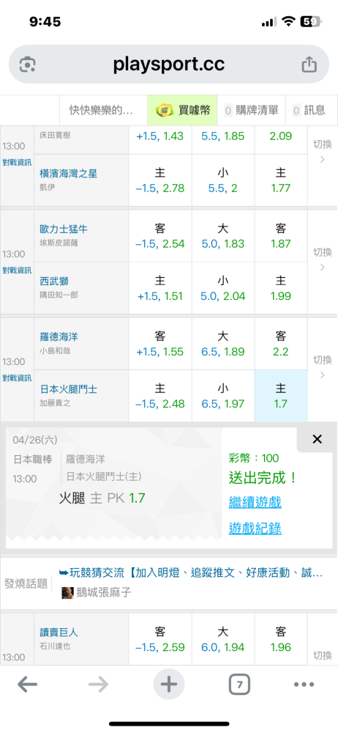The height and width of the screenshot is (733, 338).
Task: Go back with the browser back arrow
Action: (27, 685)
